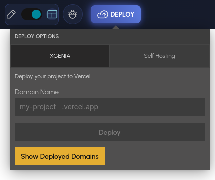
Task: Click the 'DEPLOY OPTIONS' header text
Action: tap(37, 36)
